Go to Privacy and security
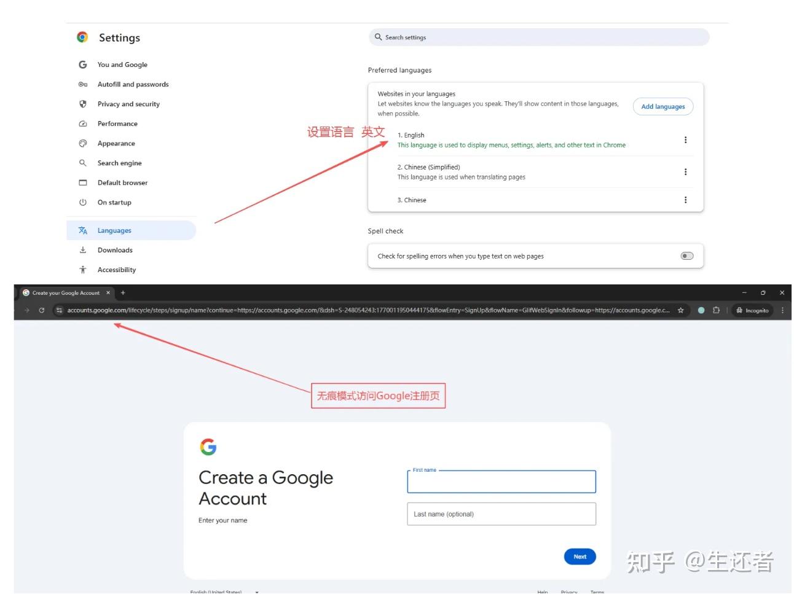794x594 pixels. [x=128, y=104]
